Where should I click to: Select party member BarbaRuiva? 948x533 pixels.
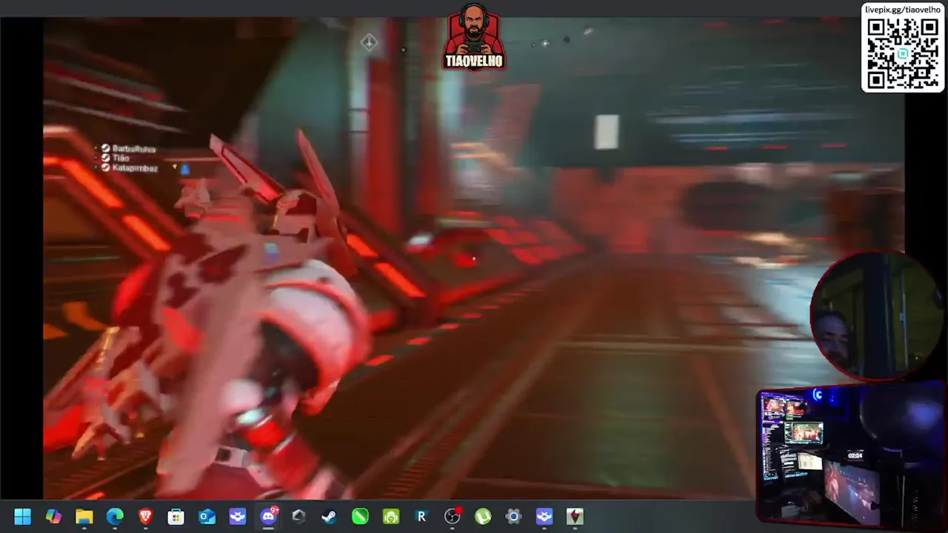(134, 149)
